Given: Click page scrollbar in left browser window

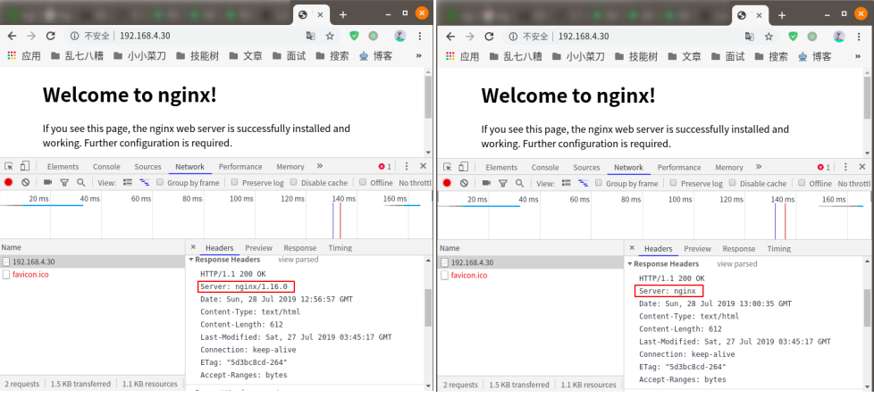Looking at the screenshot, I should (x=427, y=97).
